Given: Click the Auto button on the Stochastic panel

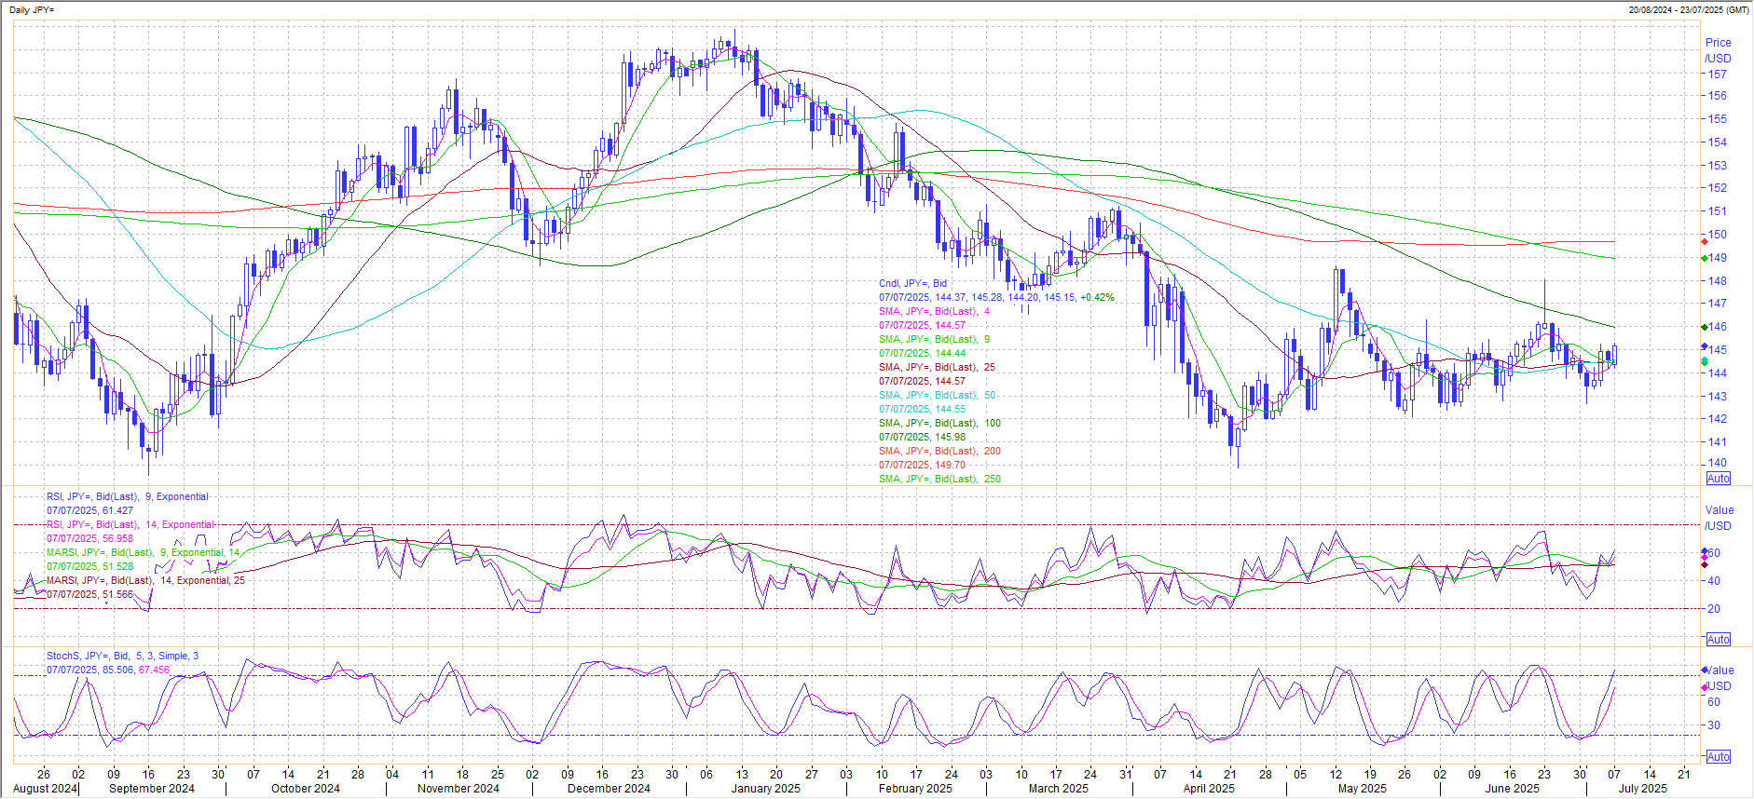Looking at the screenshot, I should [x=1718, y=757].
